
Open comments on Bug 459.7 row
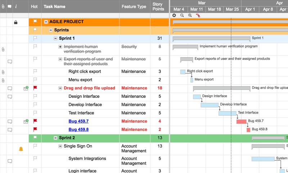tap(10, 122)
